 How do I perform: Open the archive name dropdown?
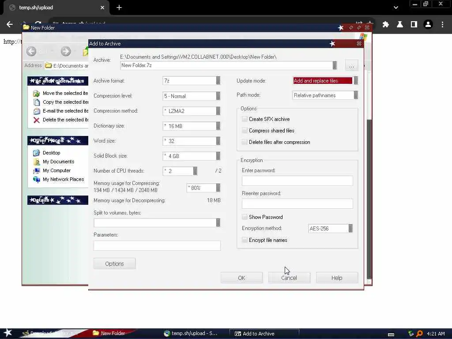click(335, 65)
